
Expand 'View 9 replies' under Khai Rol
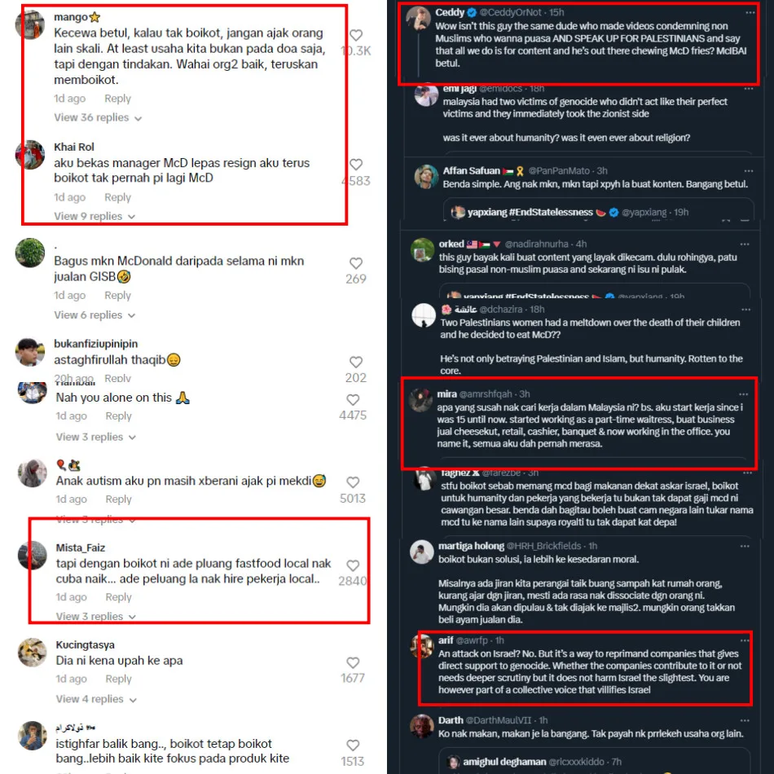(x=95, y=216)
